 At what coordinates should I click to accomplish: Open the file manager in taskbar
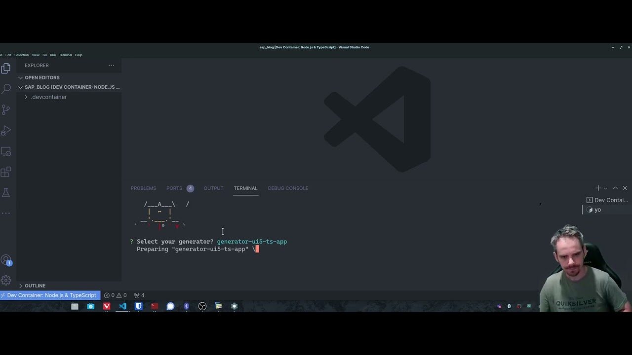tap(75, 306)
